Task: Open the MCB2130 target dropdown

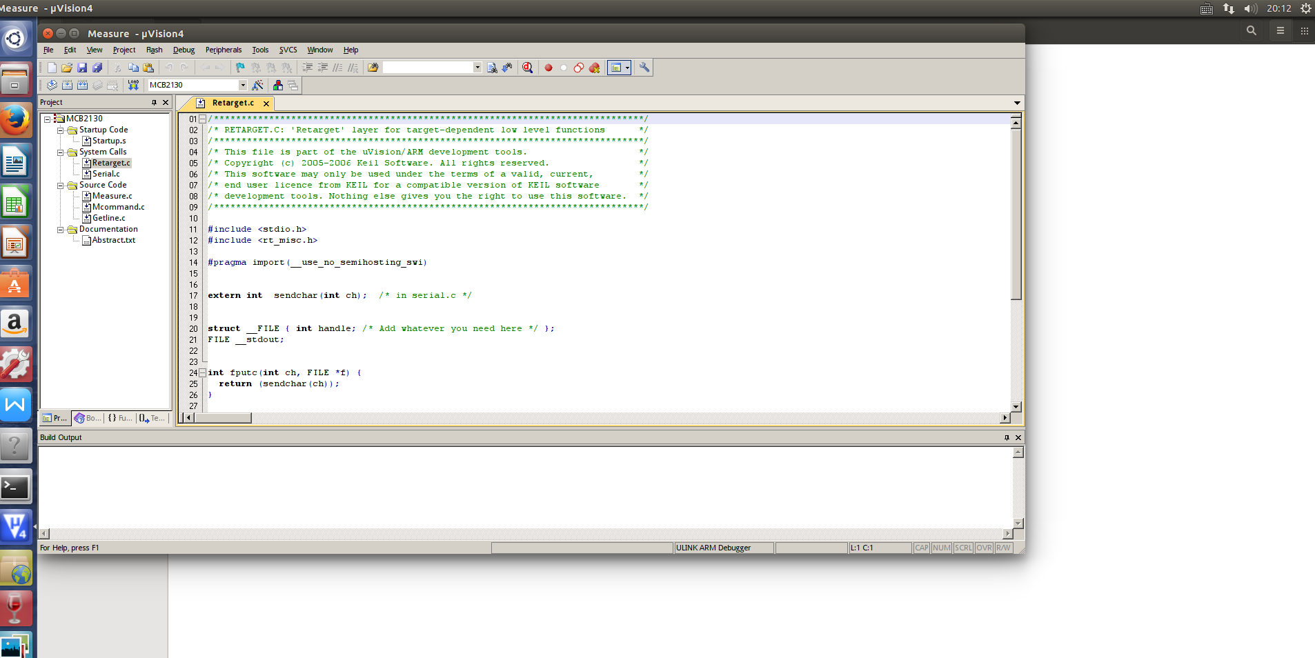Action: [x=243, y=85]
